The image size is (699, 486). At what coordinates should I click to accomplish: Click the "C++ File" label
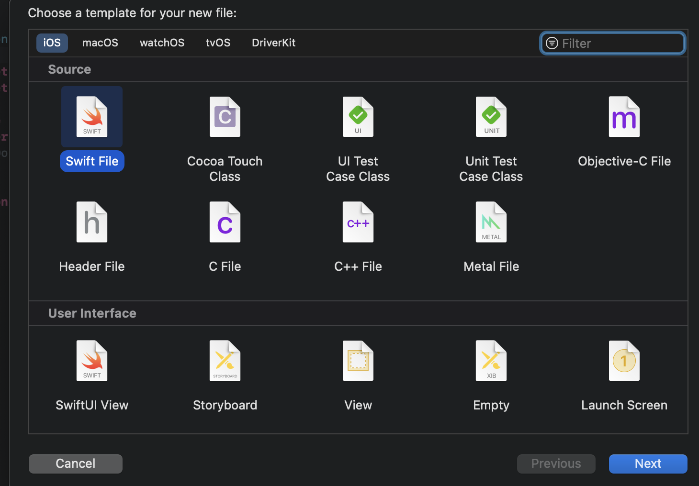pyautogui.click(x=358, y=266)
